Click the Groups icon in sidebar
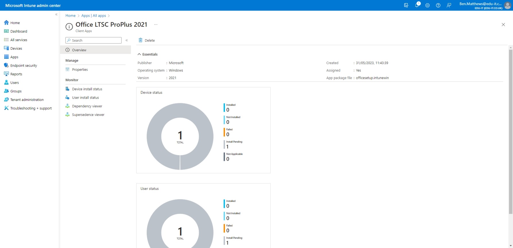 (6, 91)
